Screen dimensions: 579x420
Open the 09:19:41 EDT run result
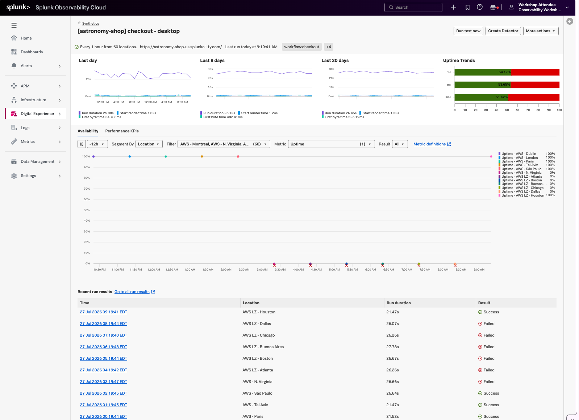(104, 312)
